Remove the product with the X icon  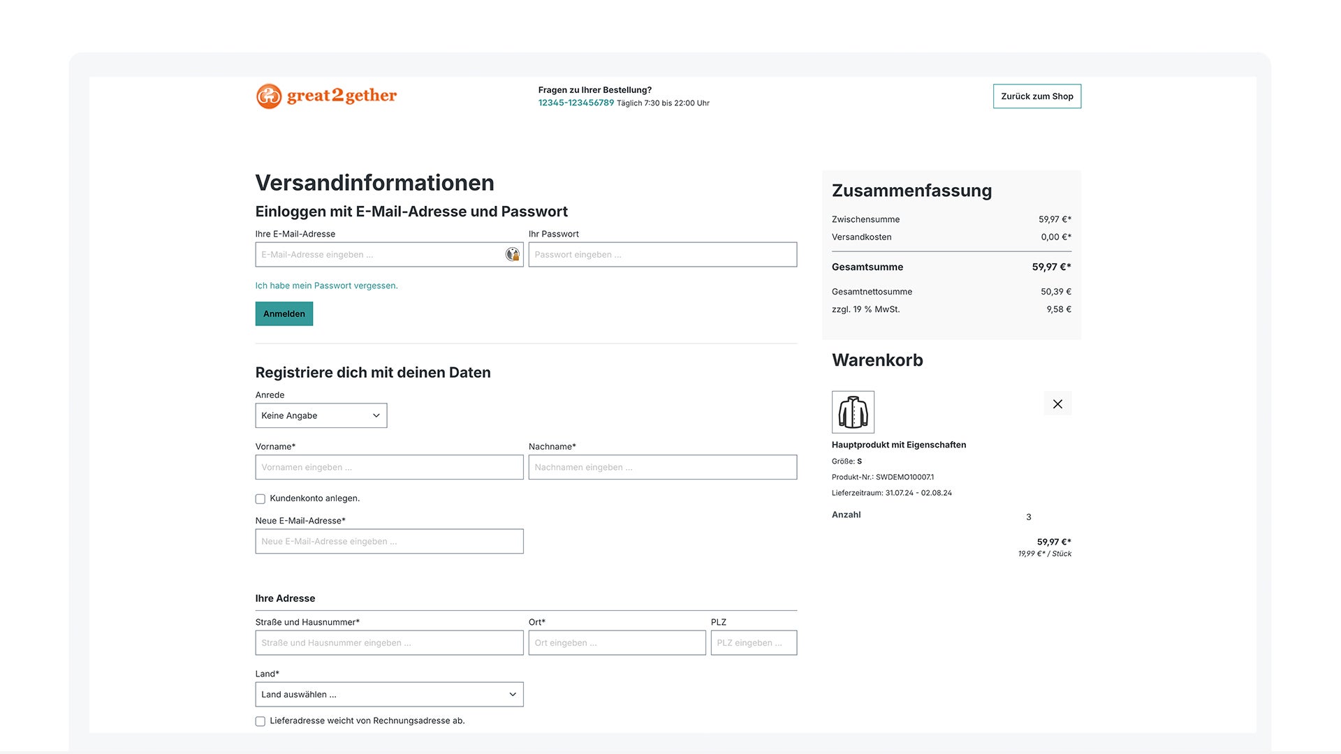(x=1057, y=404)
